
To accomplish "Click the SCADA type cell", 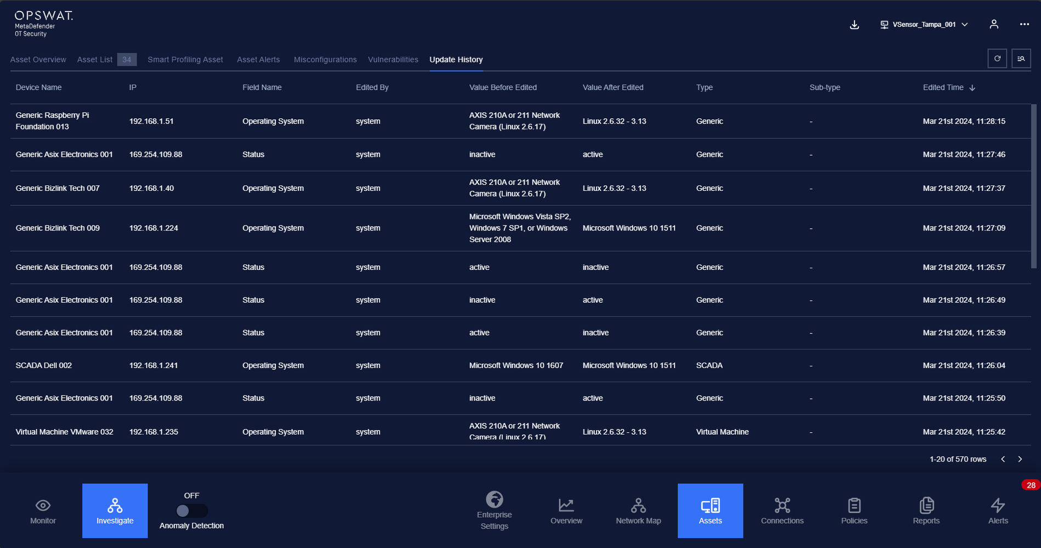I will 709,365.
